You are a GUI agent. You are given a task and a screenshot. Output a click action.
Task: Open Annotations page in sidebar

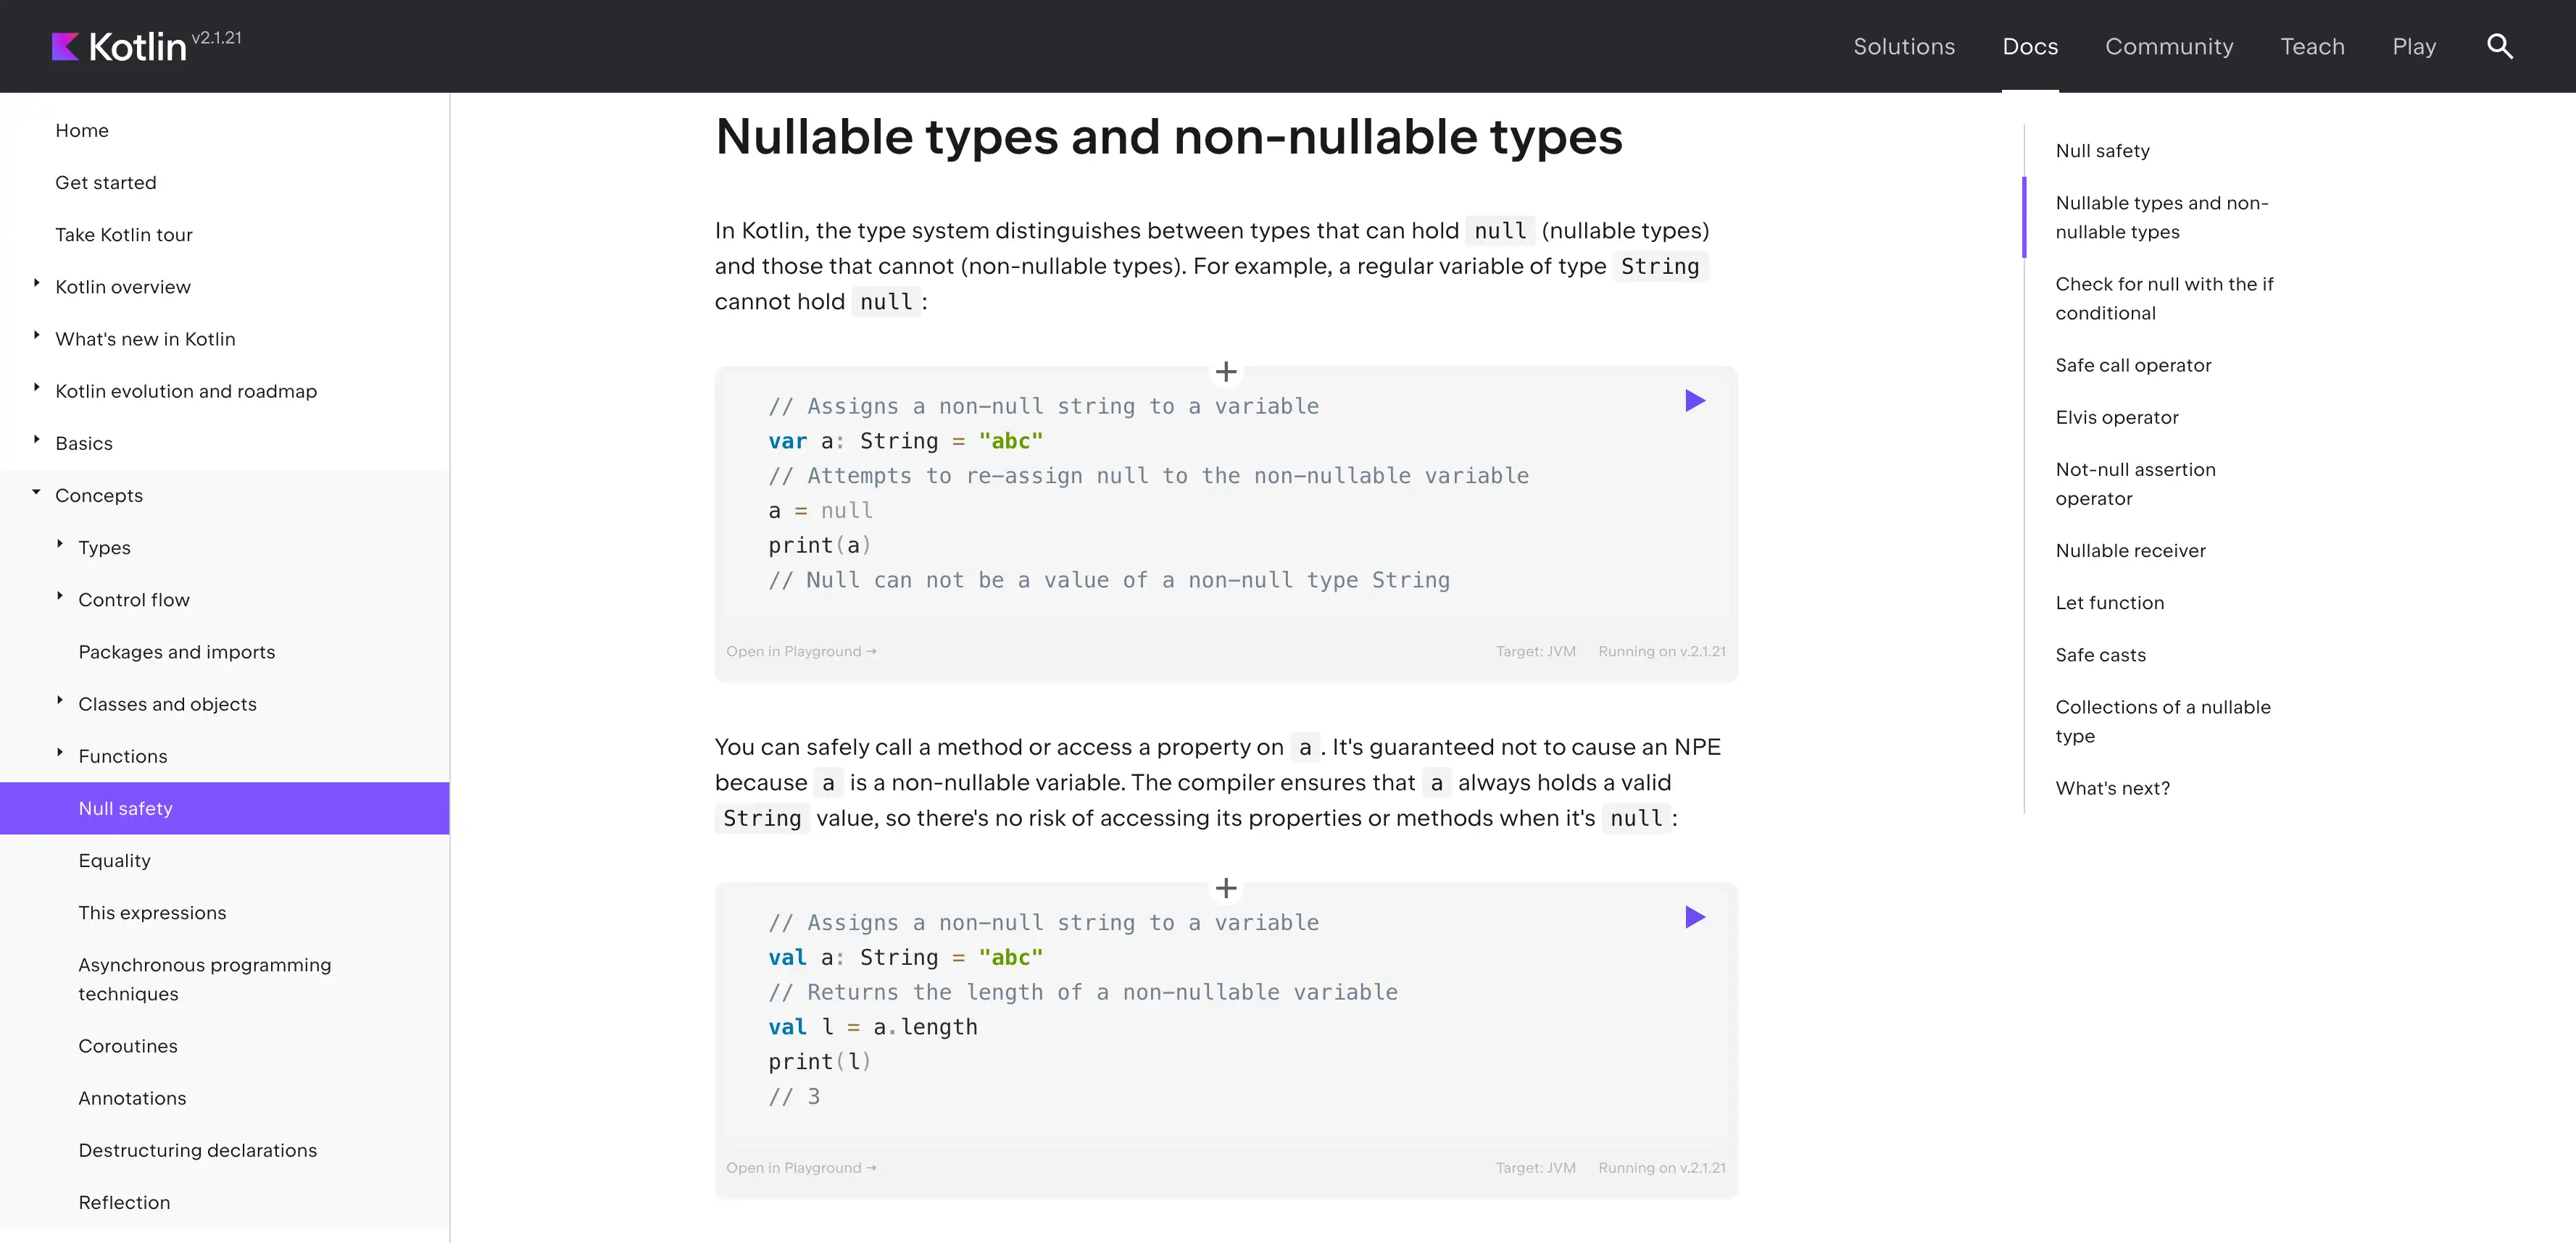pyautogui.click(x=132, y=1098)
